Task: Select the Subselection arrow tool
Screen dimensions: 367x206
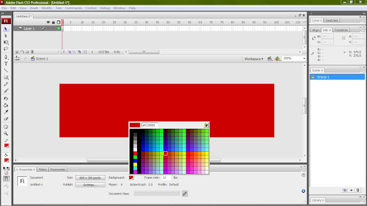Action: [x=6, y=35]
